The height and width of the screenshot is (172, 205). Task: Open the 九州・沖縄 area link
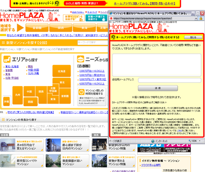pyautogui.click(x=33, y=74)
